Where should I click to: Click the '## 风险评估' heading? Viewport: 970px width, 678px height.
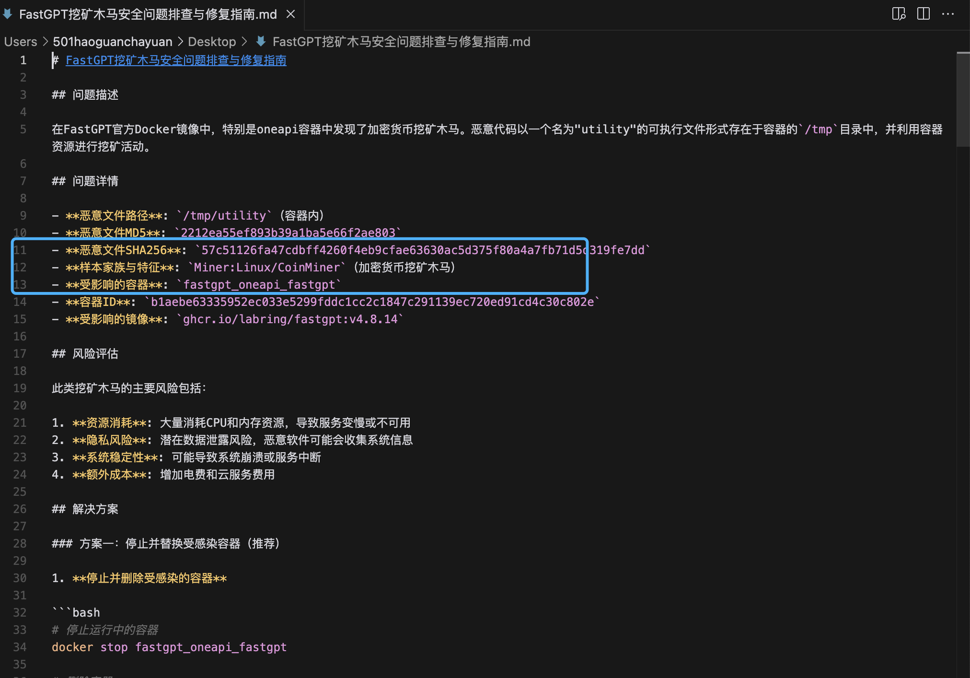coord(85,354)
